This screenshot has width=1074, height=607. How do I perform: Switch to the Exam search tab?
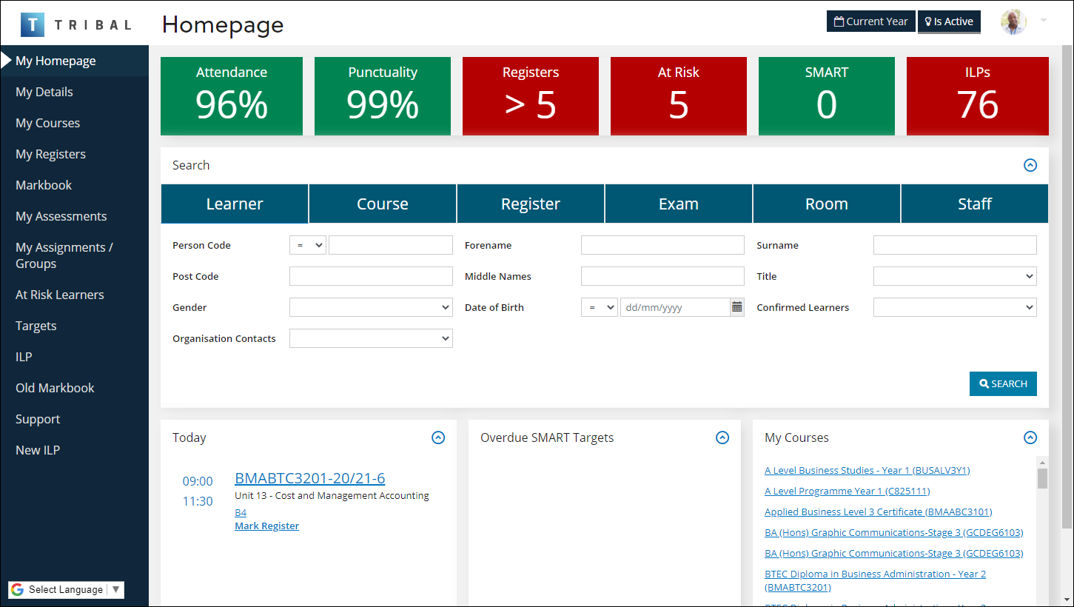[678, 204]
